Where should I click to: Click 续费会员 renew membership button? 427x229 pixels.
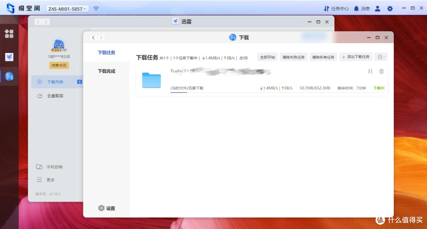pos(59,65)
